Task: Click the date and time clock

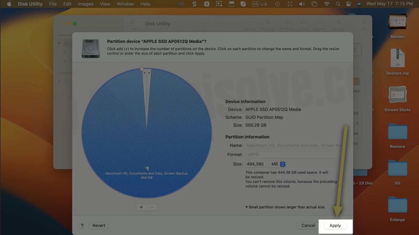Action: point(390,4)
